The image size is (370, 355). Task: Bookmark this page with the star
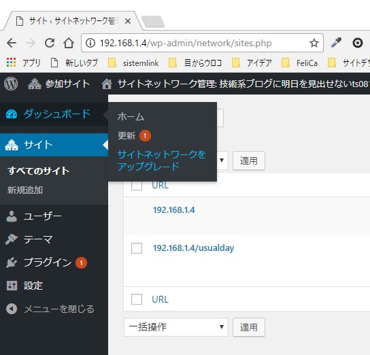[x=314, y=43]
